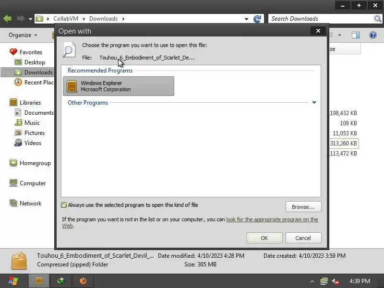Click the 4:39 PM clock
Image resolution: width=384 pixels, height=288 pixels.
(360, 281)
